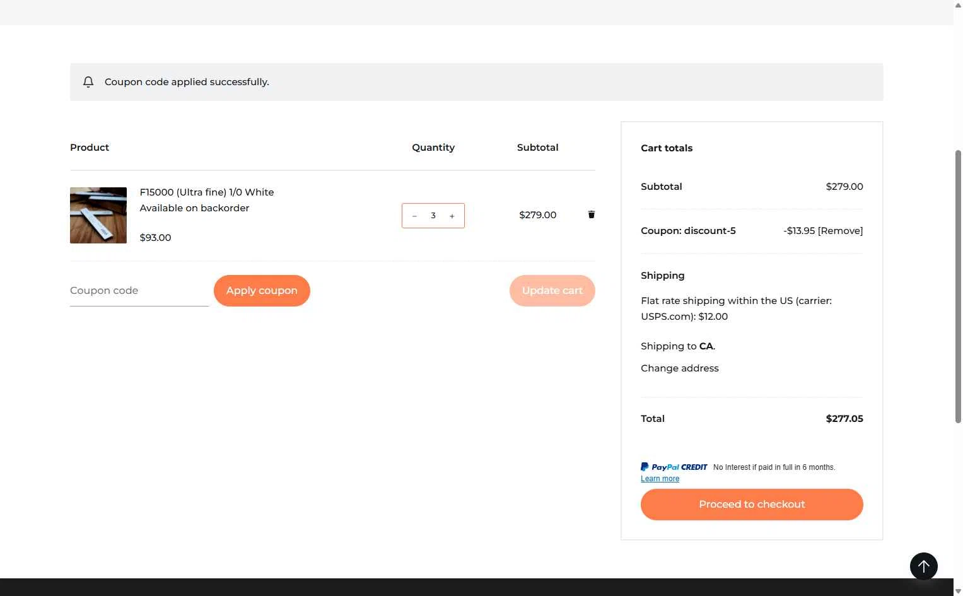Remove item using the trash icon

(591, 215)
